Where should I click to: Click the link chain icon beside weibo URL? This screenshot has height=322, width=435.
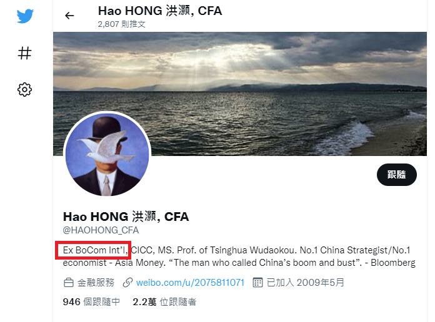point(127,283)
